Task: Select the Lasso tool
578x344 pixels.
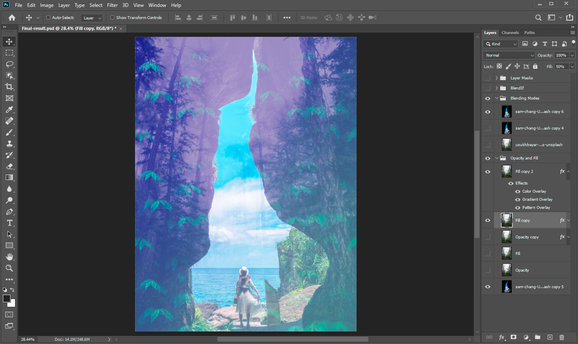Action: pyautogui.click(x=9, y=64)
